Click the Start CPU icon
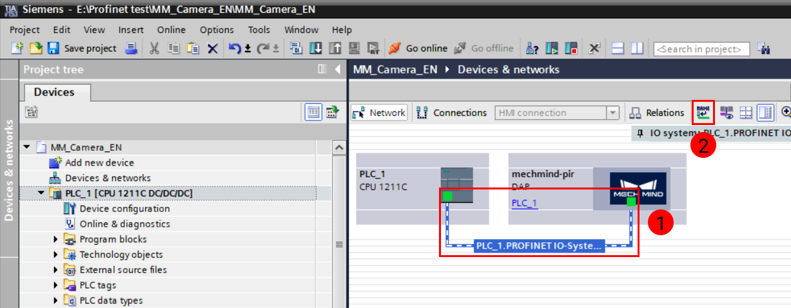791x308 pixels. click(552, 48)
